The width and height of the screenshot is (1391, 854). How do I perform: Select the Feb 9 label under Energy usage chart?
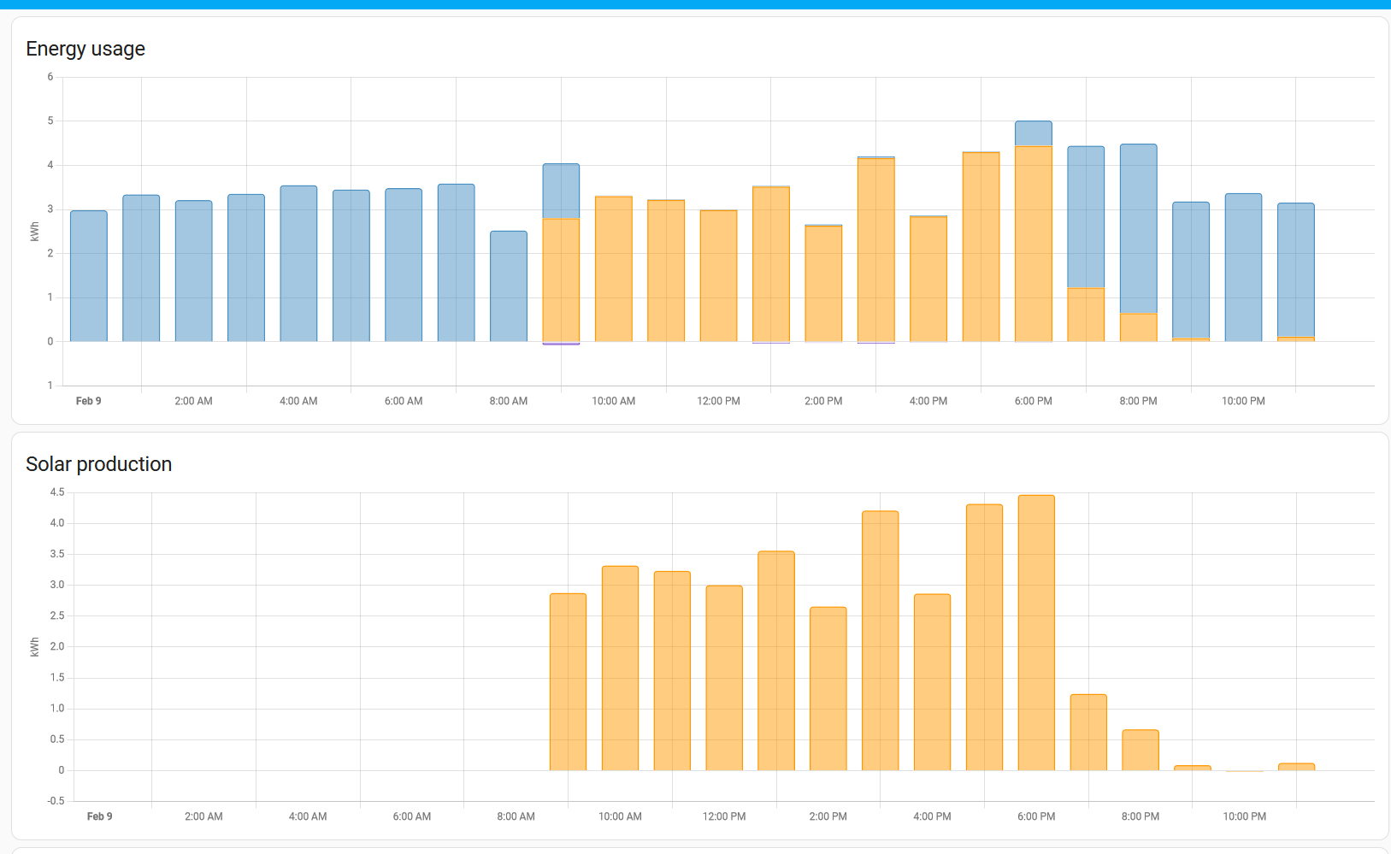pyautogui.click(x=88, y=400)
